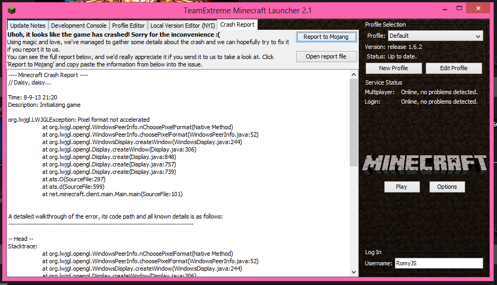Click the "Version: release 1.6.2" text
Screen dimensions: 497x285
point(393,47)
